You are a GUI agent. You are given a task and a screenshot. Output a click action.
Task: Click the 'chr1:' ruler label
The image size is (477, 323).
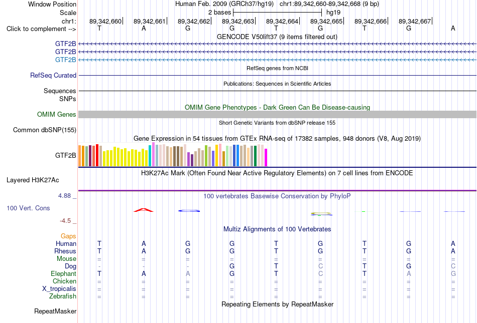tap(69, 21)
